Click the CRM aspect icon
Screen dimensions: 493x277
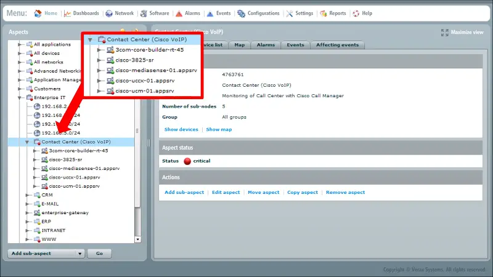tap(37, 195)
